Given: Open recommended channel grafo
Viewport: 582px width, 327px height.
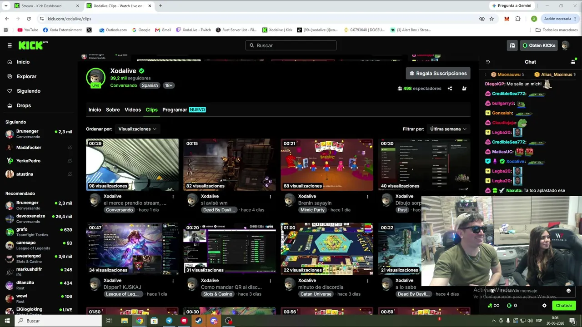Looking at the screenshot, I should (x=39, y=232).
